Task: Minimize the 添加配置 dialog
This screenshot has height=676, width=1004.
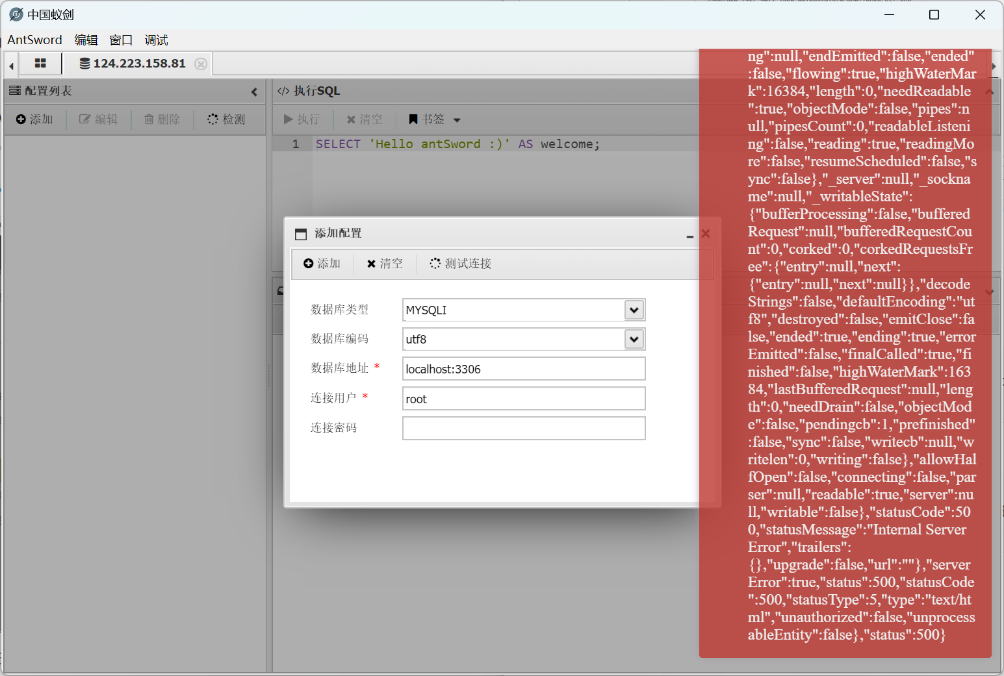Action: coord(689,234)
